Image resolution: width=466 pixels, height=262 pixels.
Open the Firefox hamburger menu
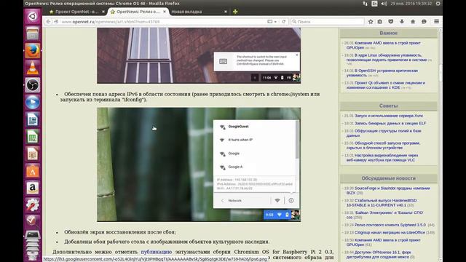point(436,21)
